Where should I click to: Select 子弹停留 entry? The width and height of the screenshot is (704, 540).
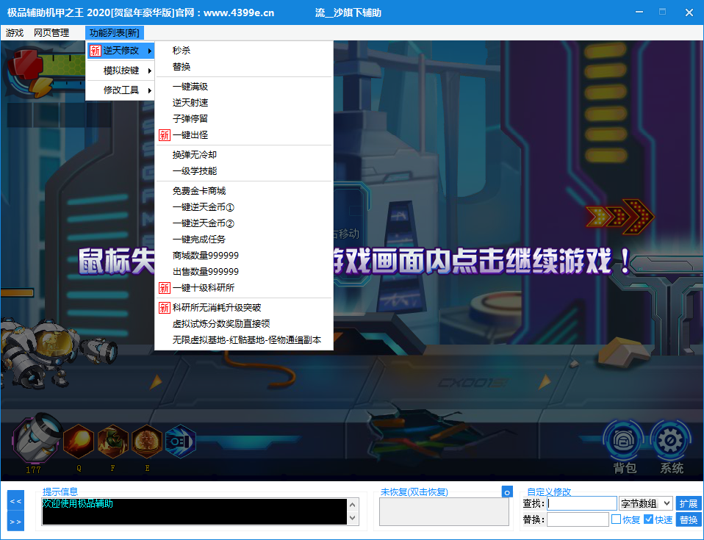pos(244,119)
